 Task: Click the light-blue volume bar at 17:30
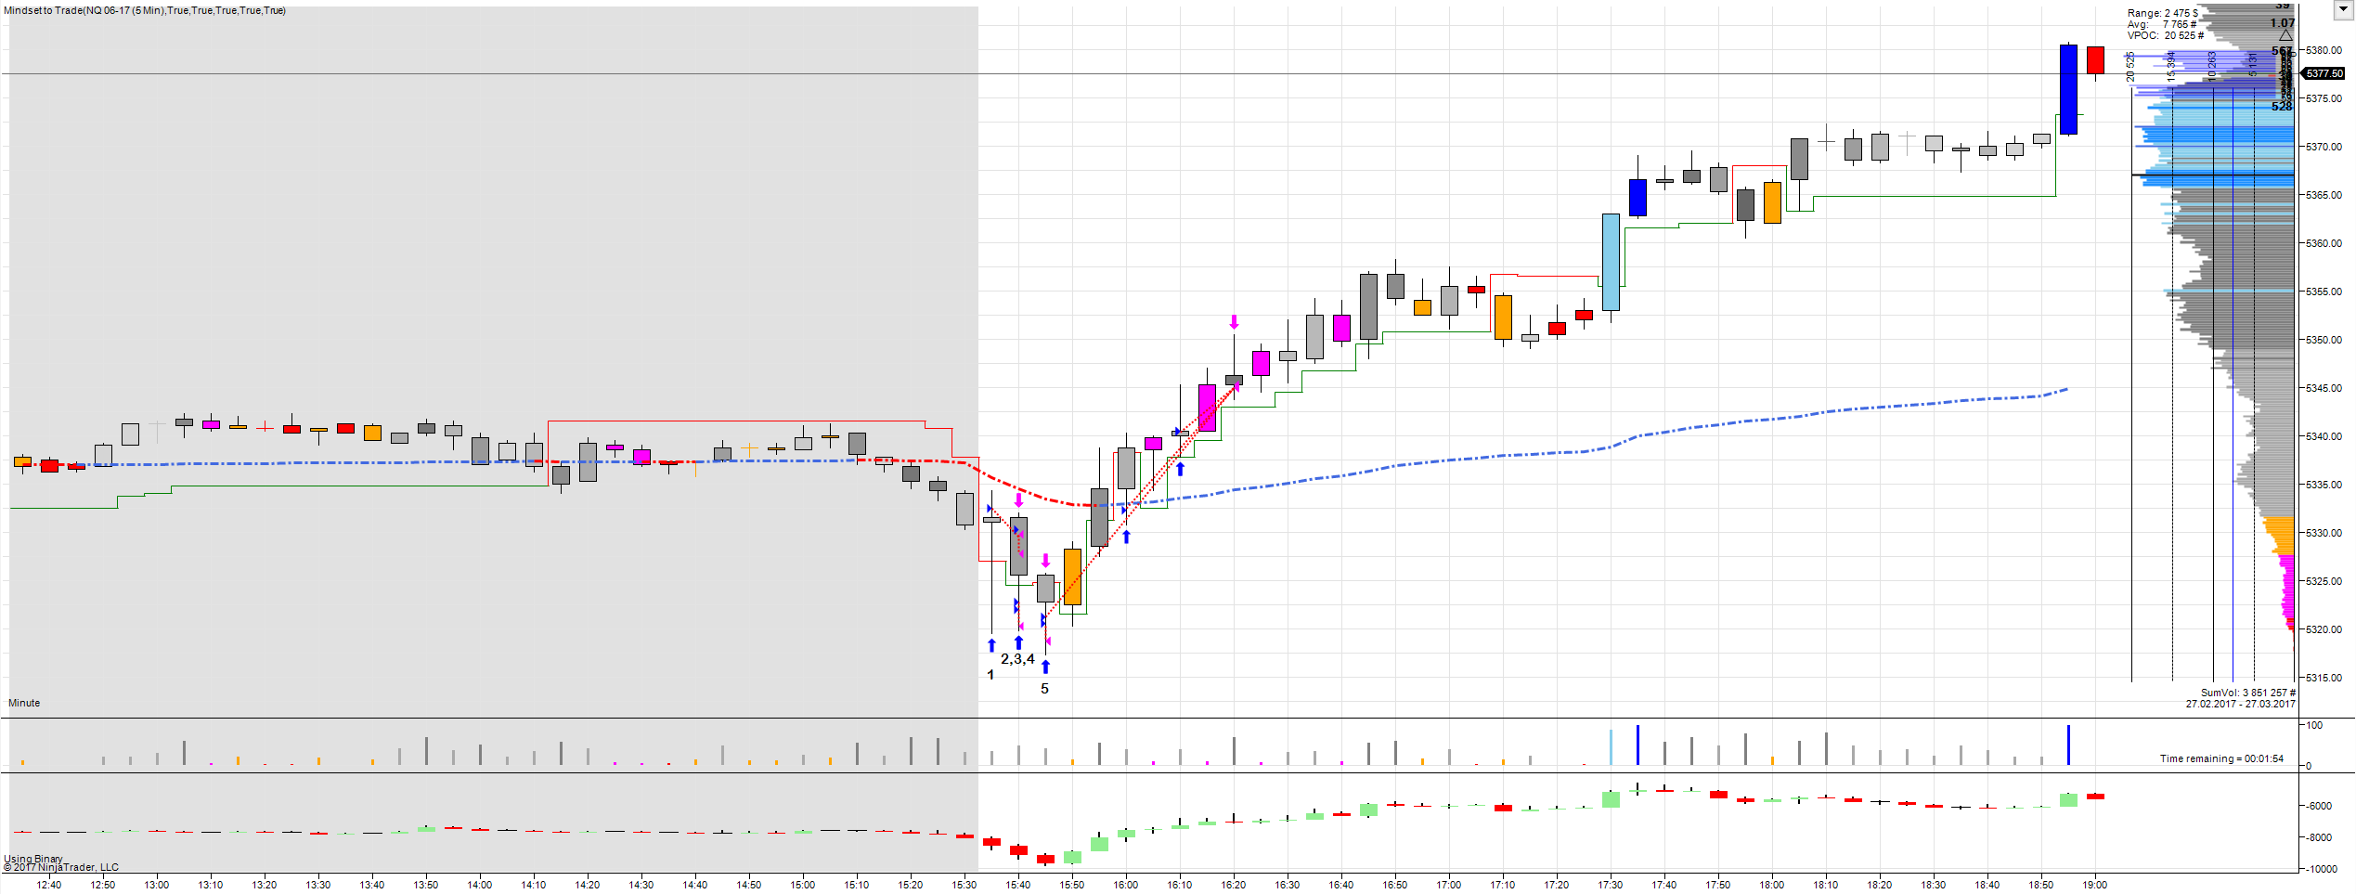coord(1611,747)
